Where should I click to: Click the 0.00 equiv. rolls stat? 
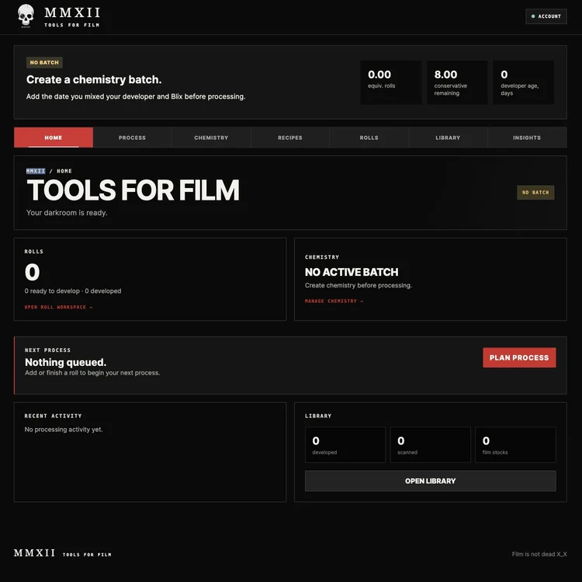[x=390, y=82]
